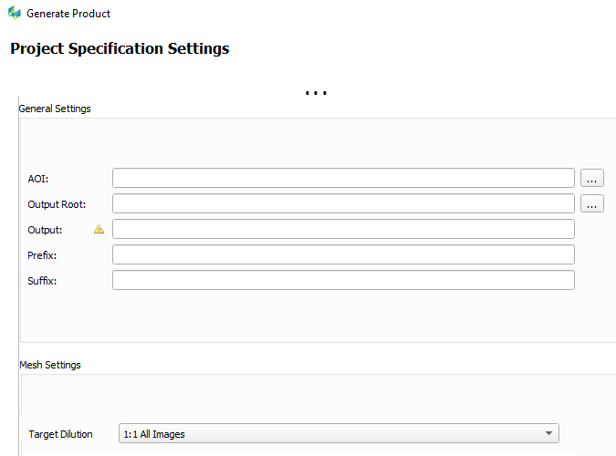Click the warning icon beside Output
616x456 pixels.
point(99,230)
